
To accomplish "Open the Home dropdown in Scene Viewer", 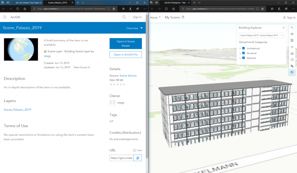I will point(155,17).
